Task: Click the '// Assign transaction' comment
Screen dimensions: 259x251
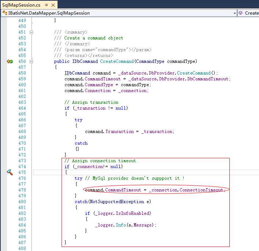Action: (91, 102)
